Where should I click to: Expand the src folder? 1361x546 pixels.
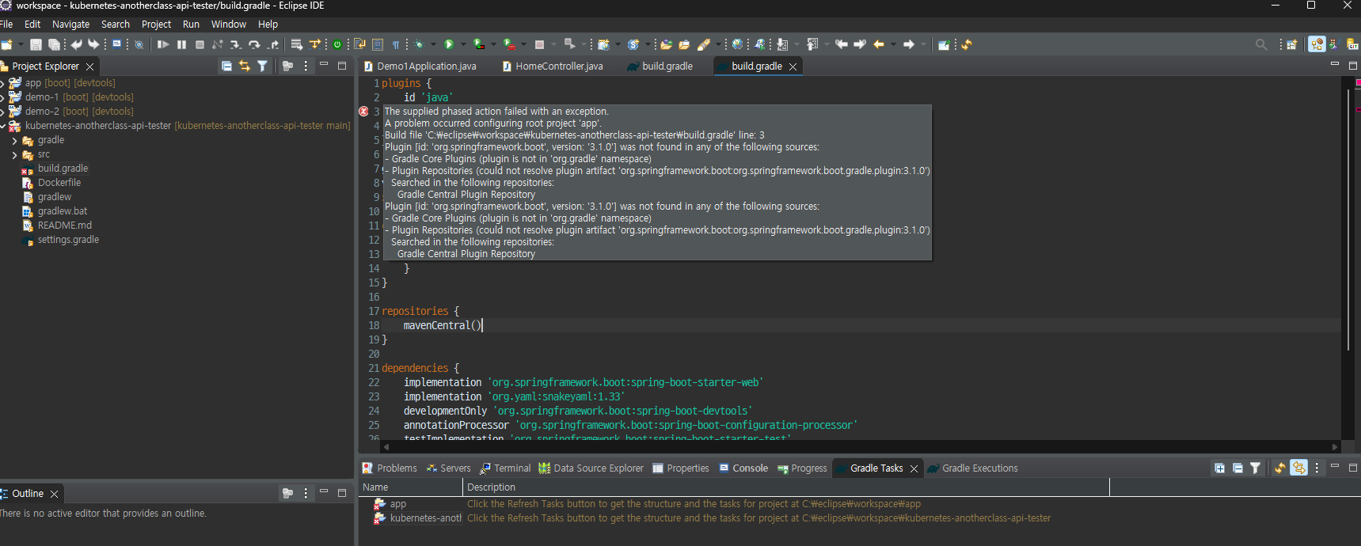point(14,154)
